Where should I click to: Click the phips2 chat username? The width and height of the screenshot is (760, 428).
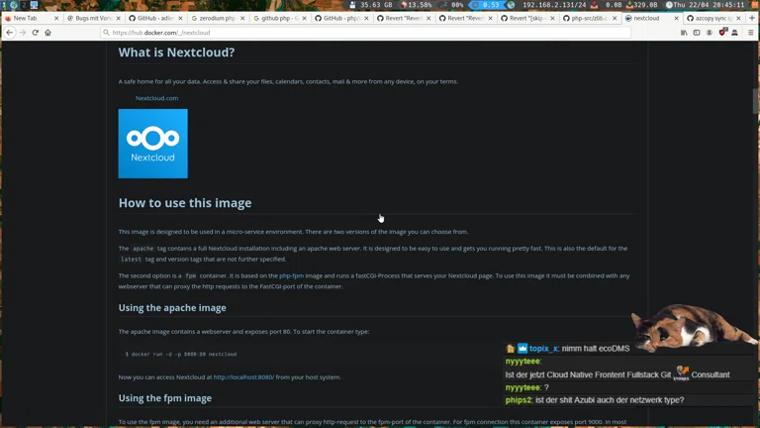[519, 400]
